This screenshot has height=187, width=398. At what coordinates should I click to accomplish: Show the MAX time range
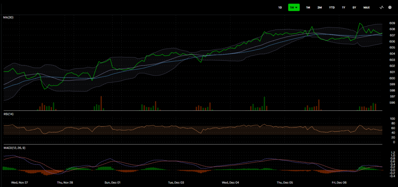(x=366, y=8)
